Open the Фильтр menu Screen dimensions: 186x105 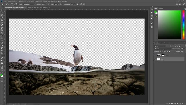tap(45, 1)
